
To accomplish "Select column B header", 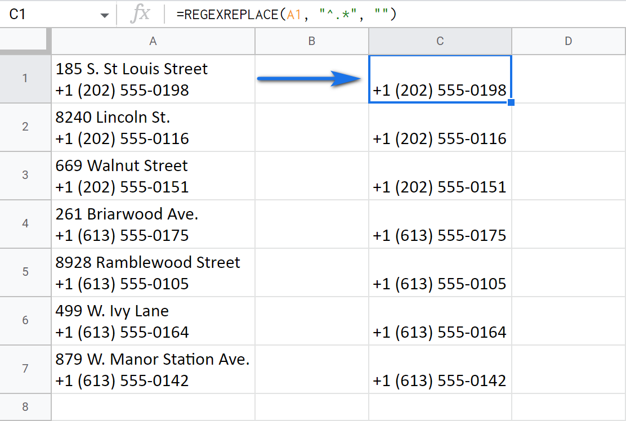I will pyautogui.click(x=312, y=41).
